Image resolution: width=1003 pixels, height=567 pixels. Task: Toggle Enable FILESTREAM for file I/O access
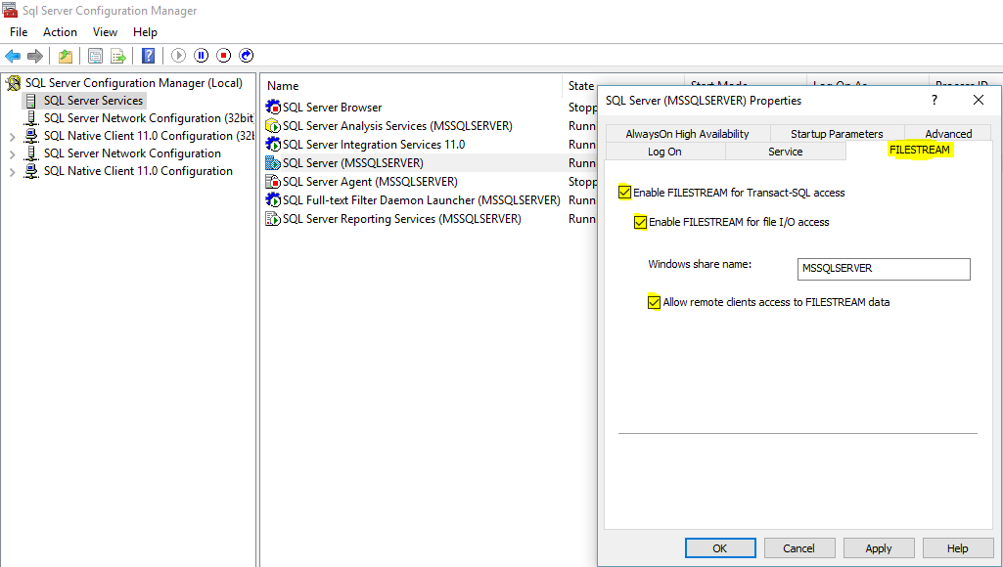[640, 222]
